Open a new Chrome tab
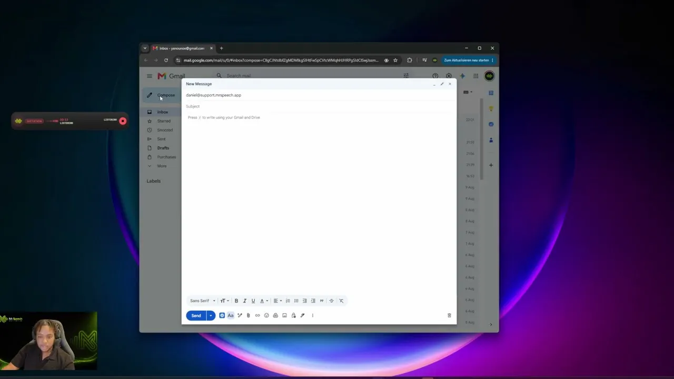Screen dimensions: 674x379 [x=221, y=48]
